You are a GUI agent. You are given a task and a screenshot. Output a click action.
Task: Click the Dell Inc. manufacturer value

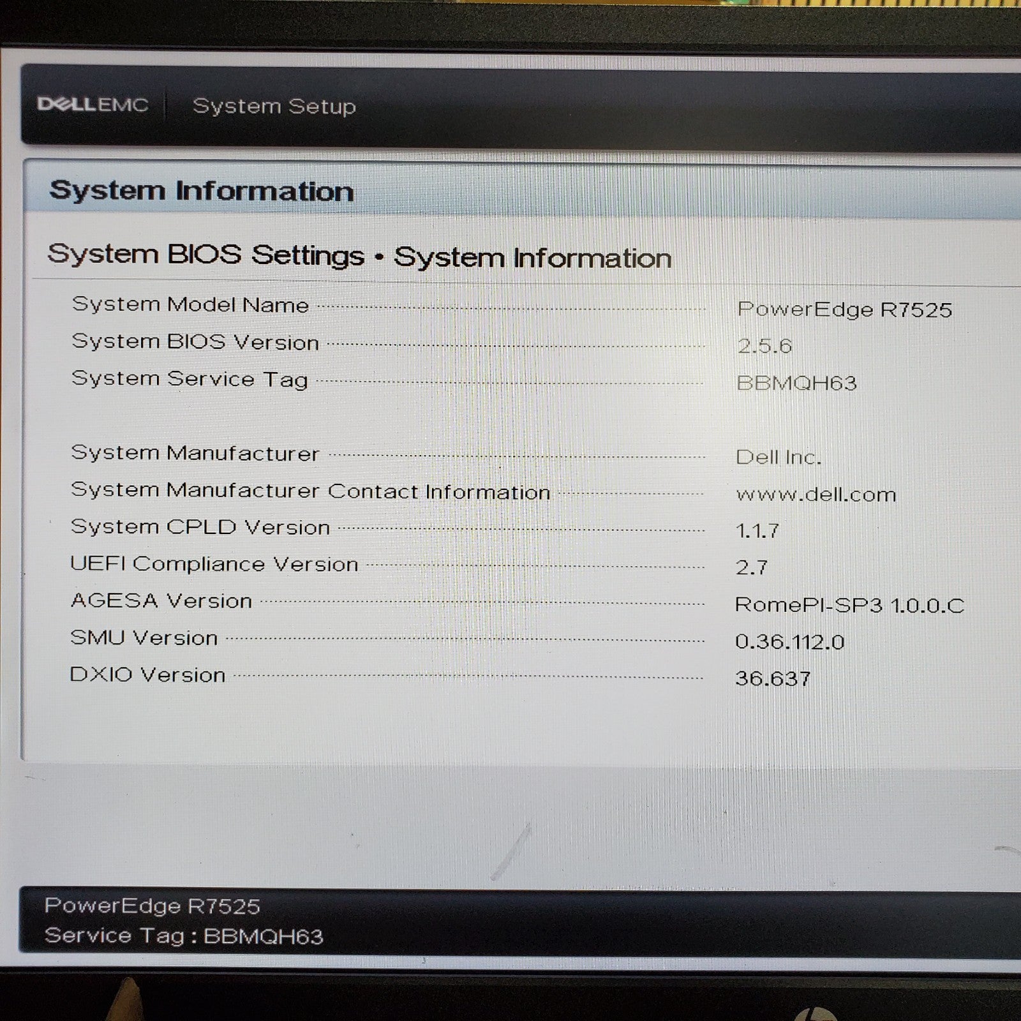point(779,457)
